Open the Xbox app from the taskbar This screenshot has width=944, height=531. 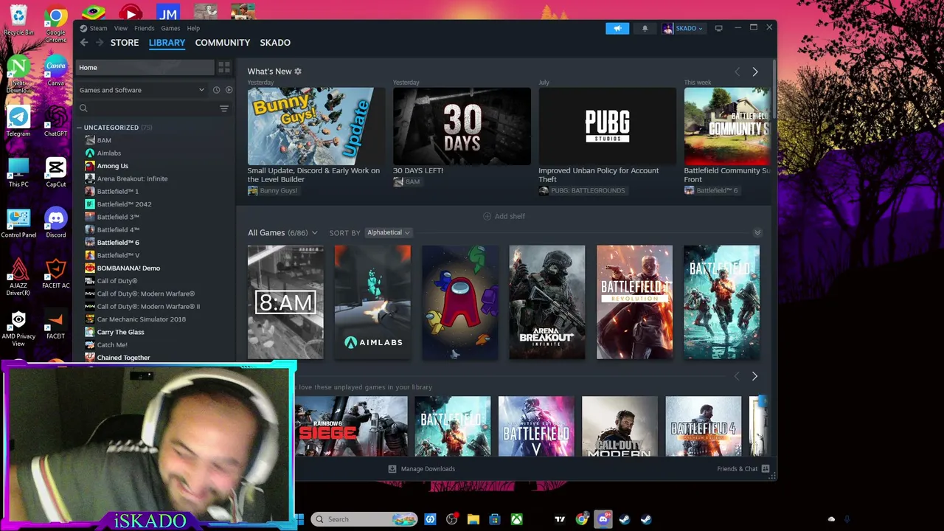(517, 519)
